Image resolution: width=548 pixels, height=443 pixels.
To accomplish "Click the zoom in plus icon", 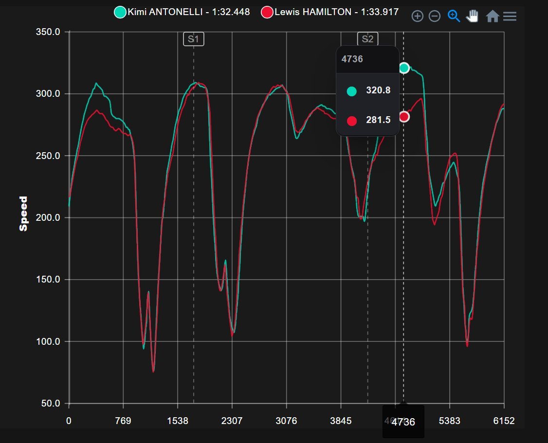I will pos(417,16).
